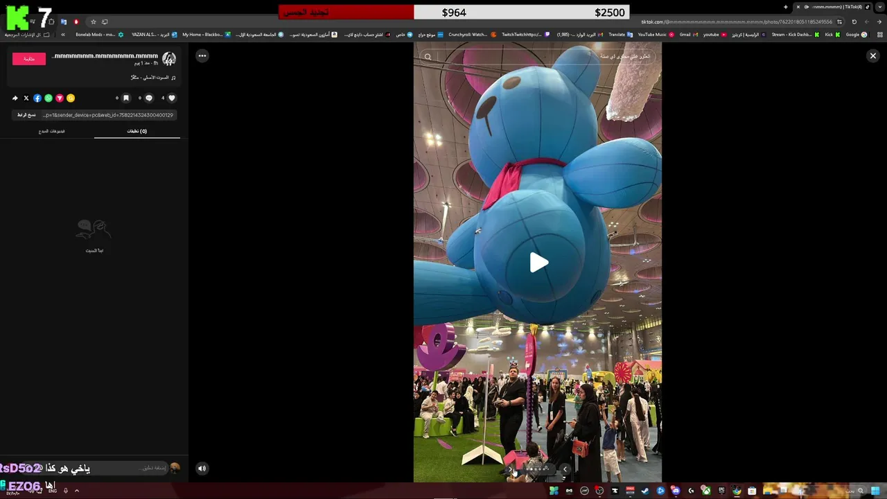The height and width of the screenshot is (499, 887).
Task: Switch to the comments (0) tab
Action: coord(137,131)
